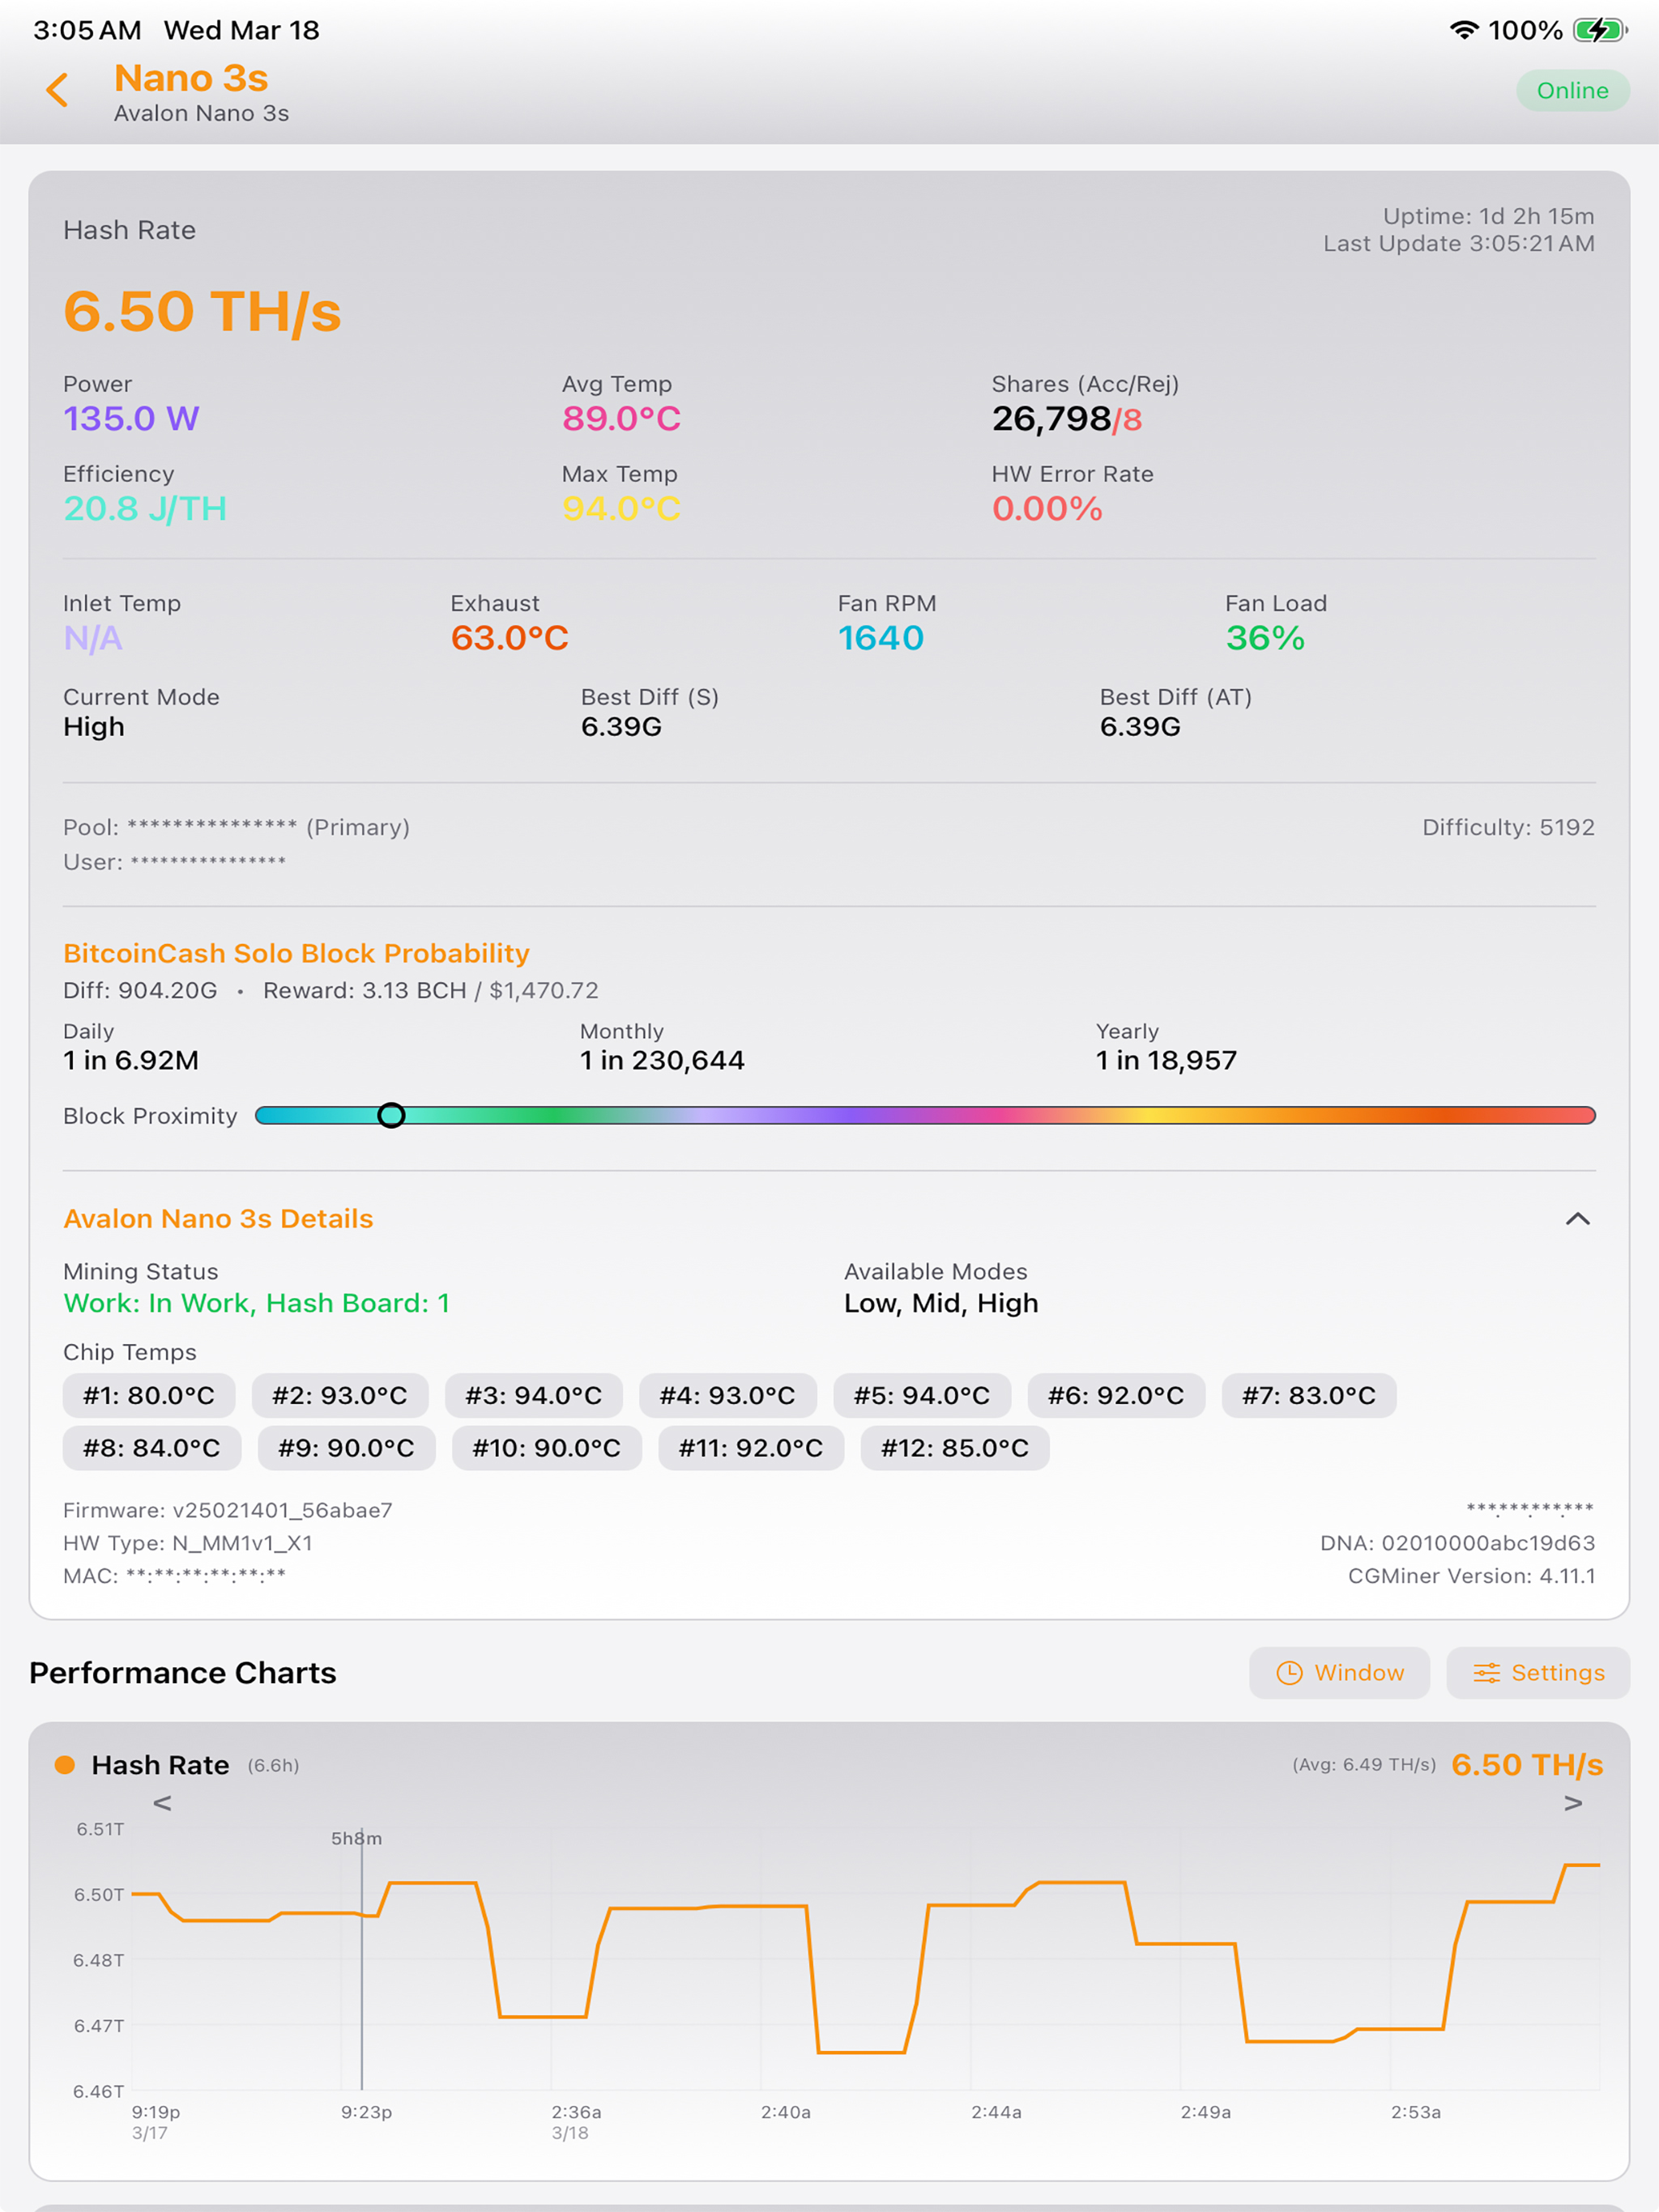Tap the Uptime: 1d 2h 15m text
This screenshot has height=2212, width=1659.
[1488, 216]
